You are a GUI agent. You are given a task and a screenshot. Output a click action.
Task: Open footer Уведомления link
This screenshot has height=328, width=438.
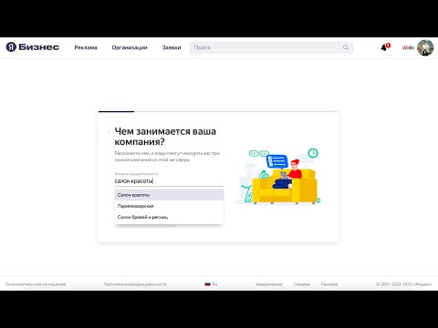coord(269,284)
